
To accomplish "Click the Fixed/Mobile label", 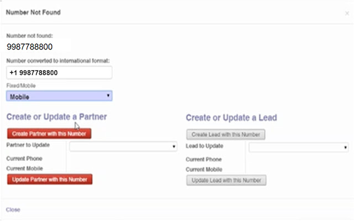I will [22, 86].
